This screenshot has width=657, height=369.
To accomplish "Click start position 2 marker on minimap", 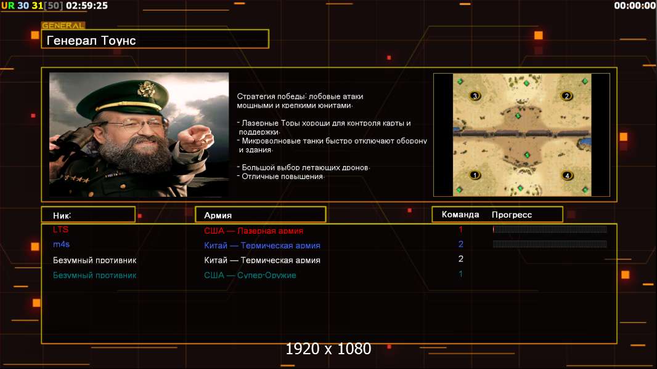I will tap(566, 96).
